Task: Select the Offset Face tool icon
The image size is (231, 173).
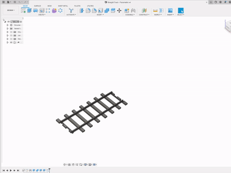Action: click(x=113, y=11)
